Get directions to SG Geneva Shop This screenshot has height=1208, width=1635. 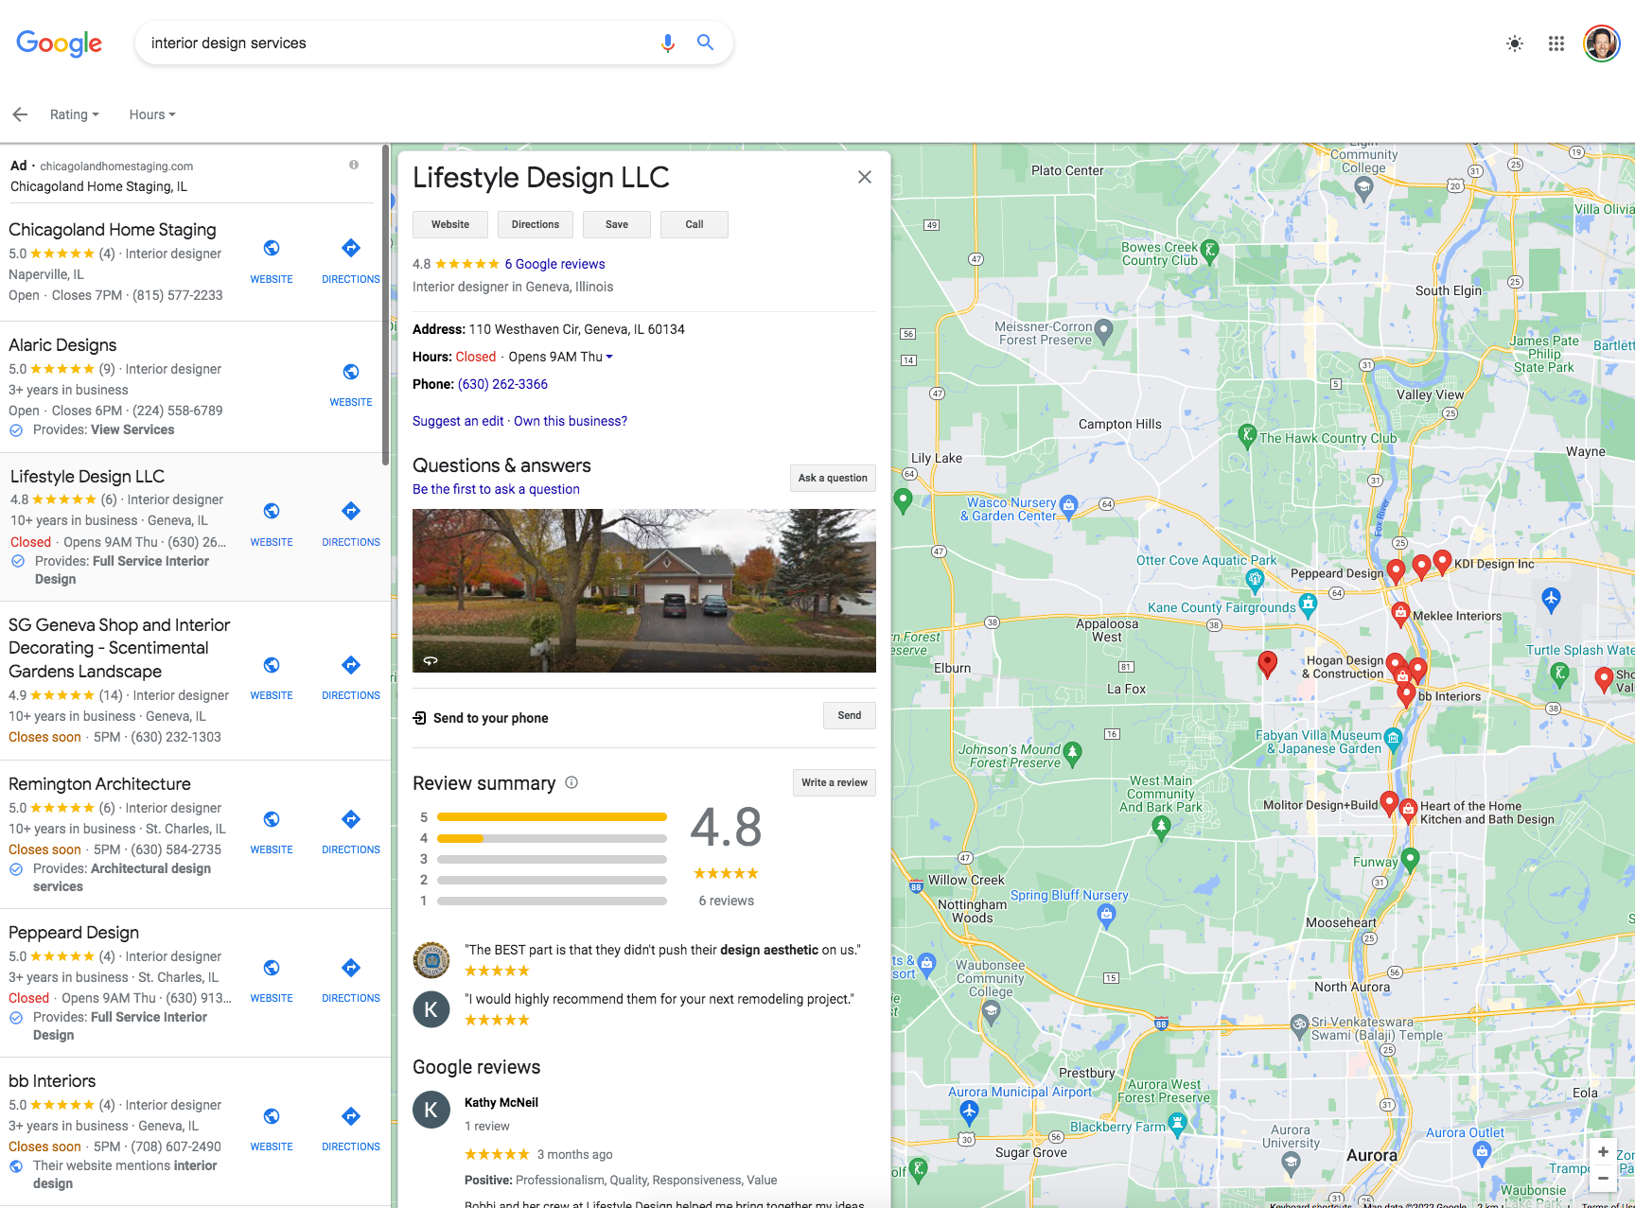point(351,665)
